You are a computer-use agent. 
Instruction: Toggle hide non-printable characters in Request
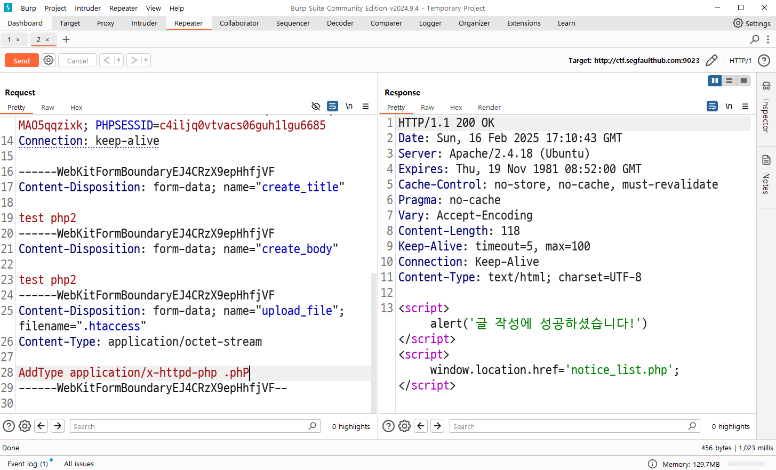[316, 106]
